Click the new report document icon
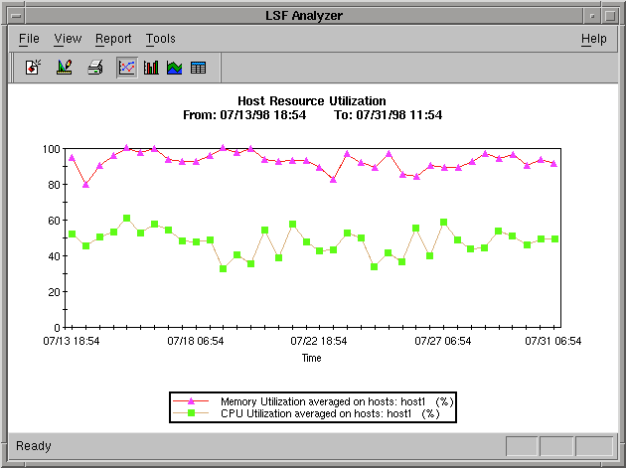This screenshot has height=468, width=626. [x=33, y=68]
